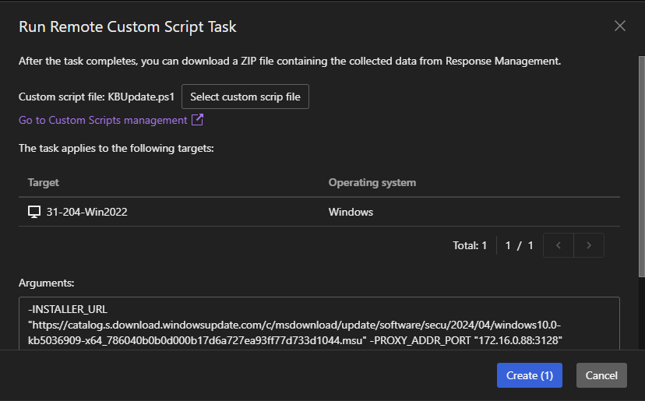Go to next page of targets
This screenshot has width=645, height=401.
pos(589,245)
